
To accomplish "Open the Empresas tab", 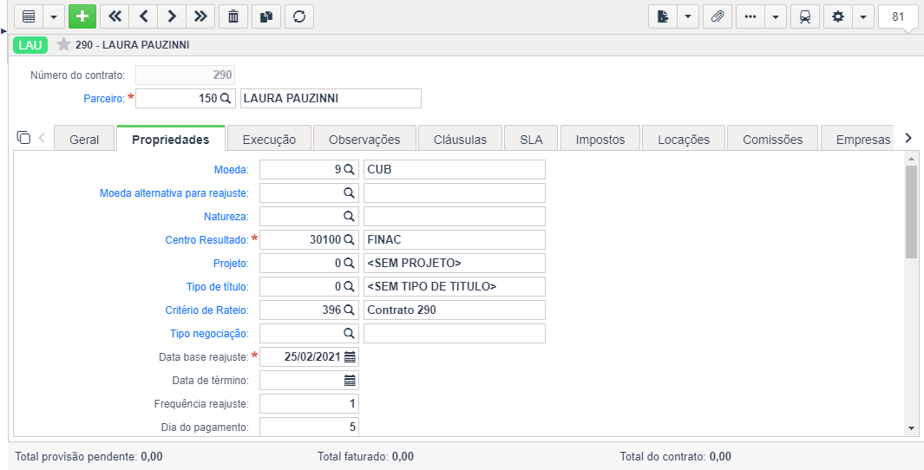I will coord(857,140).
